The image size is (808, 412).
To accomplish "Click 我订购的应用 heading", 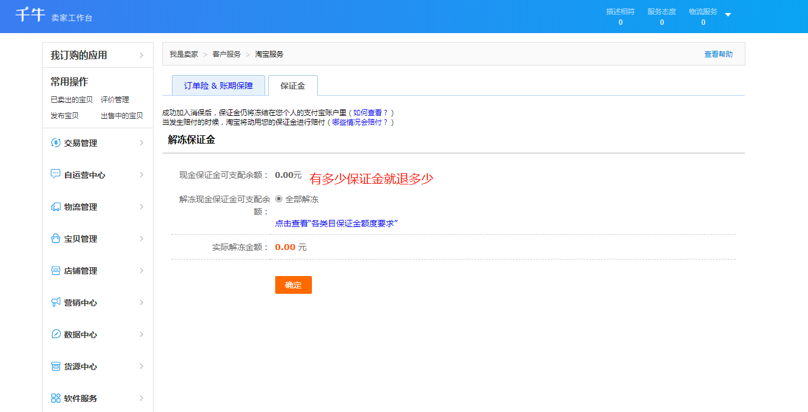I will [x=79, y=56].
